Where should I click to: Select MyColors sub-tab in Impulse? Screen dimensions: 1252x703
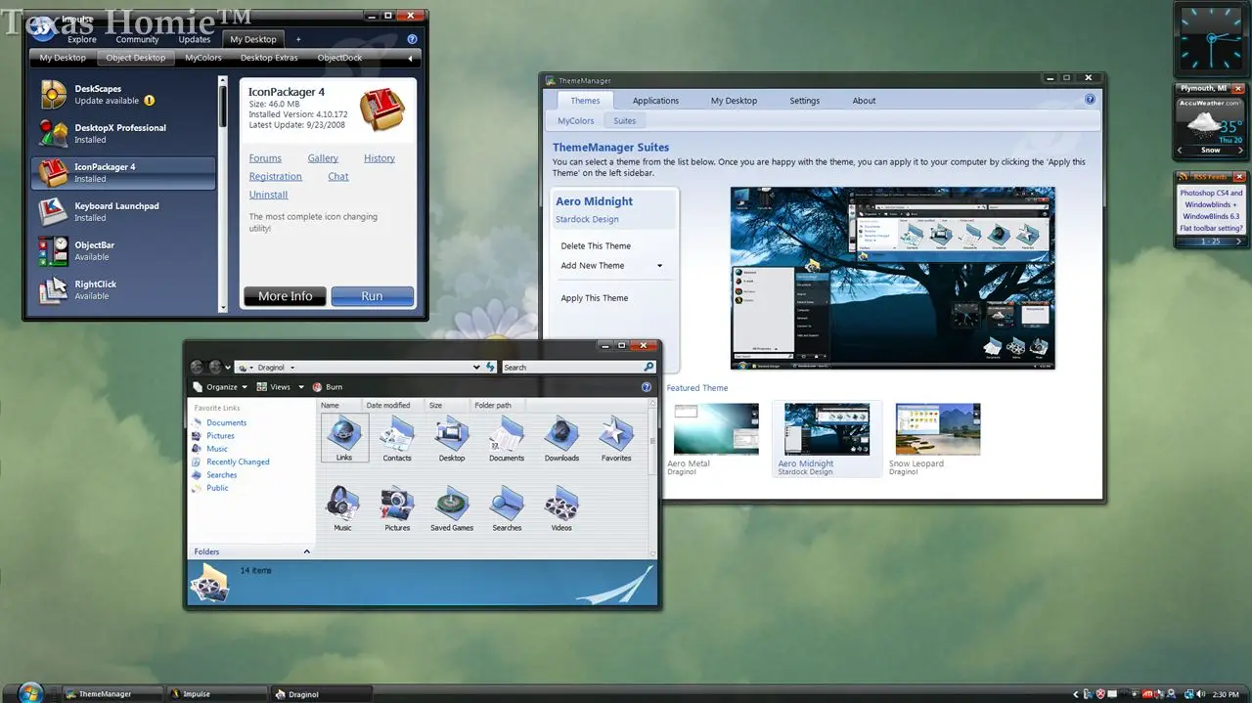point(203,58)
